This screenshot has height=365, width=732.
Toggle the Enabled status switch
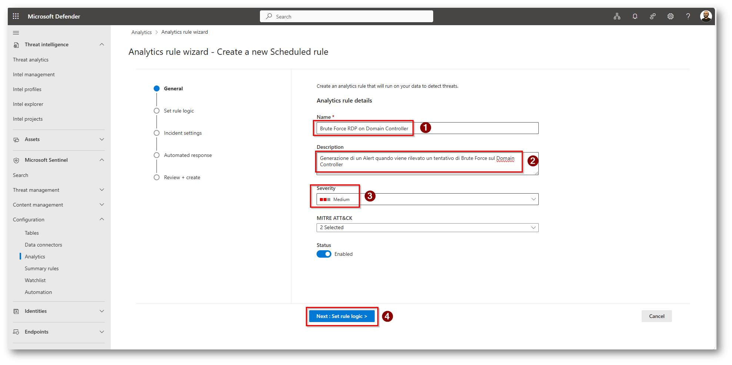[x=324, y=254]
